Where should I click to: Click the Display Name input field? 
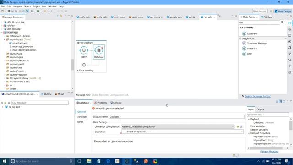coord(176,117)
